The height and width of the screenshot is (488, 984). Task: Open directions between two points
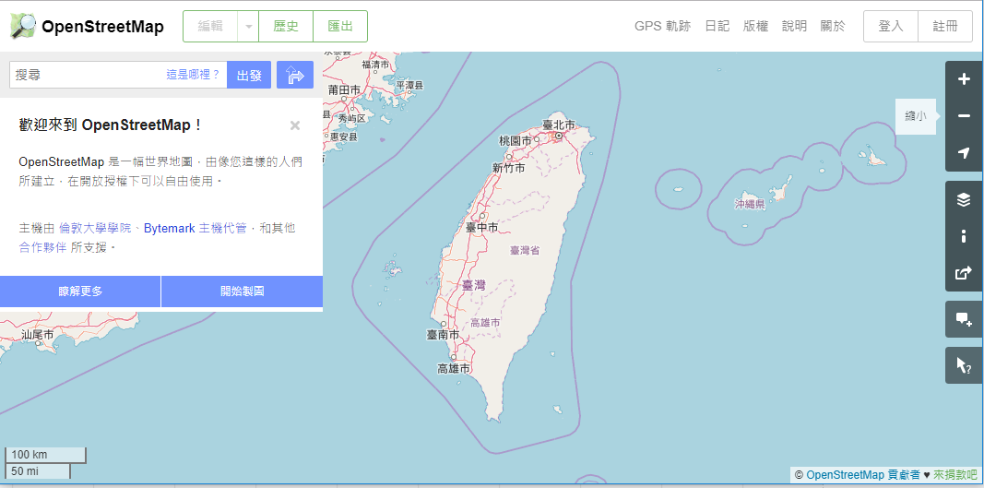[x=295, y=76]
